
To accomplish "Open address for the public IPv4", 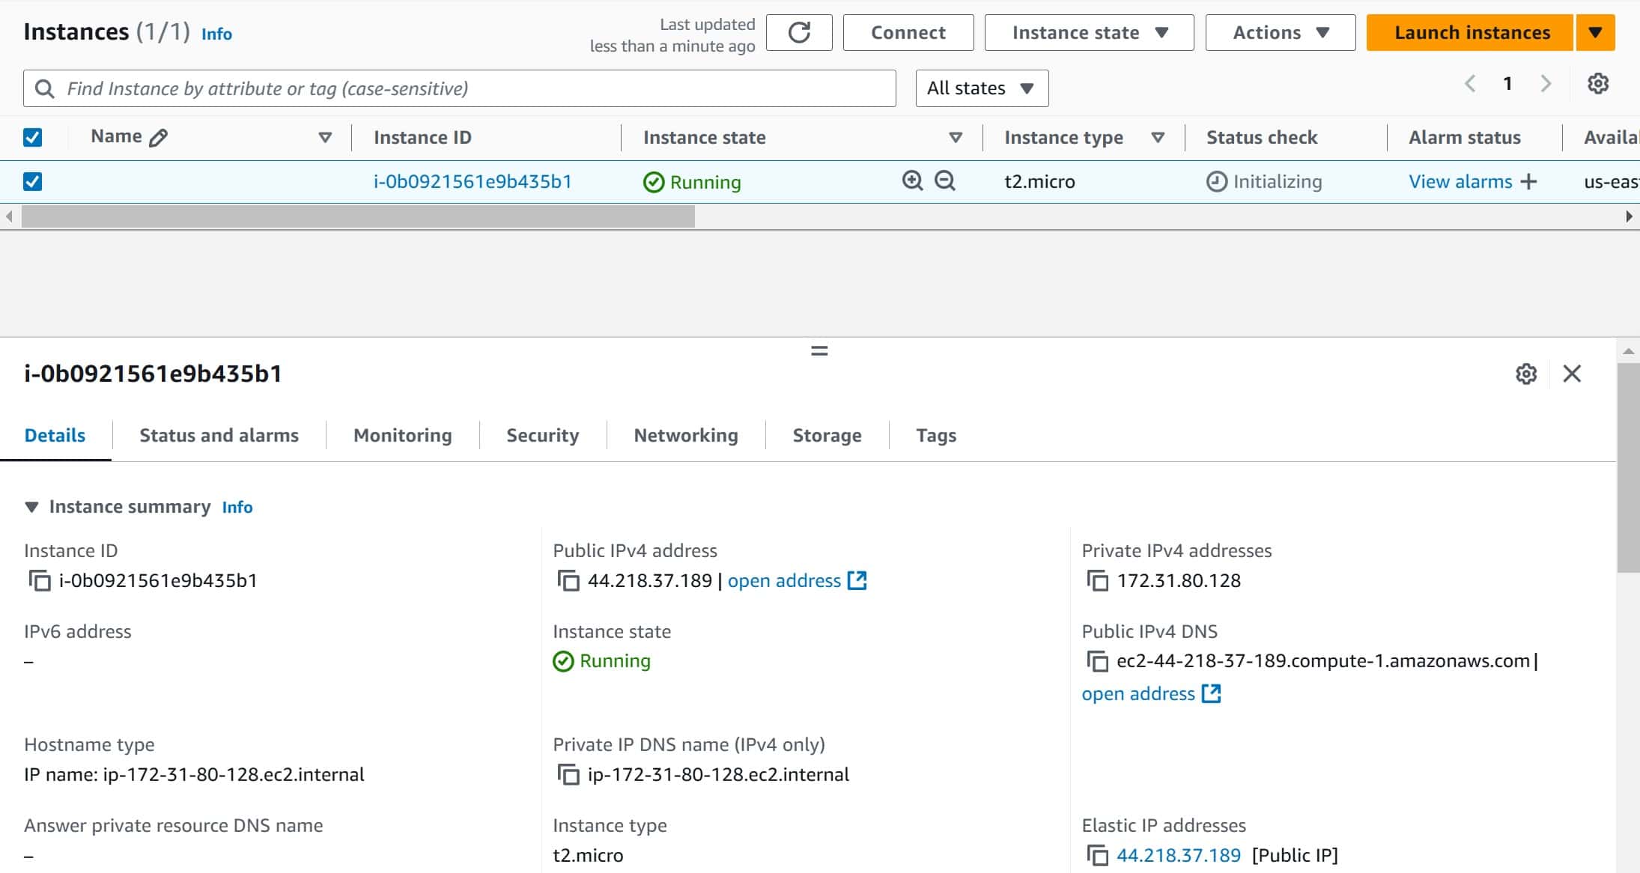I will [x=783, y=580].
